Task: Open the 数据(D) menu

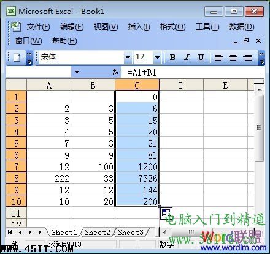Action: click(242, 27)
